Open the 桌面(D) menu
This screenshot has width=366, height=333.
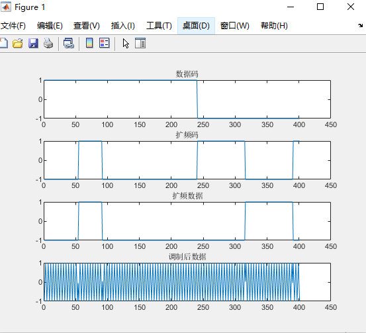pos(196,26)
